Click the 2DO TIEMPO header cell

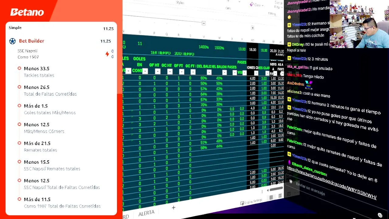coord(184,54)
